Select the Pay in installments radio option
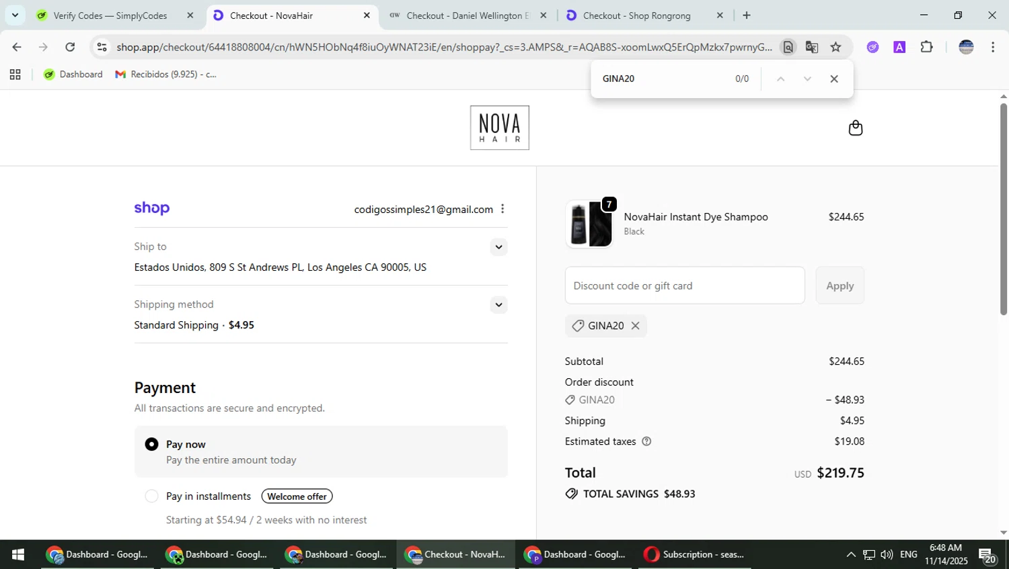 click(x=152, y=496)
